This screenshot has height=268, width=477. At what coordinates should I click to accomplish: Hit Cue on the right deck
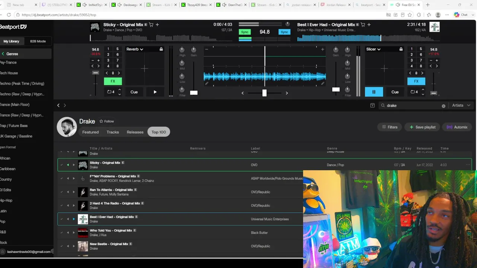[x=395, y=92]
